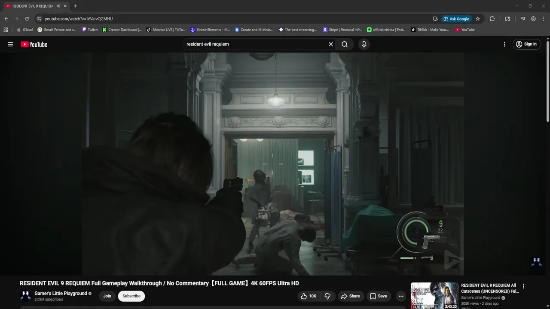Open officialcristina Twitch bookmark

click(x=386, y=30)
